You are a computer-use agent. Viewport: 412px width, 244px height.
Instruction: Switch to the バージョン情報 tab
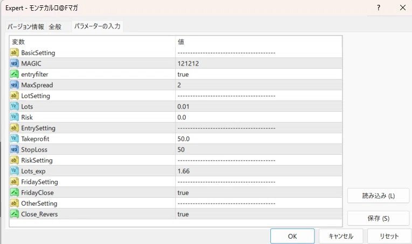point(26,27)
